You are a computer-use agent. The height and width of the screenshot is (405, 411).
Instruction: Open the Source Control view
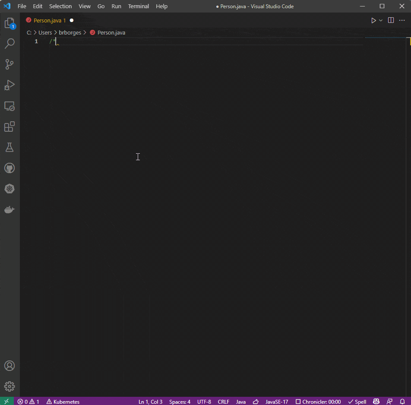coord(9,64)
